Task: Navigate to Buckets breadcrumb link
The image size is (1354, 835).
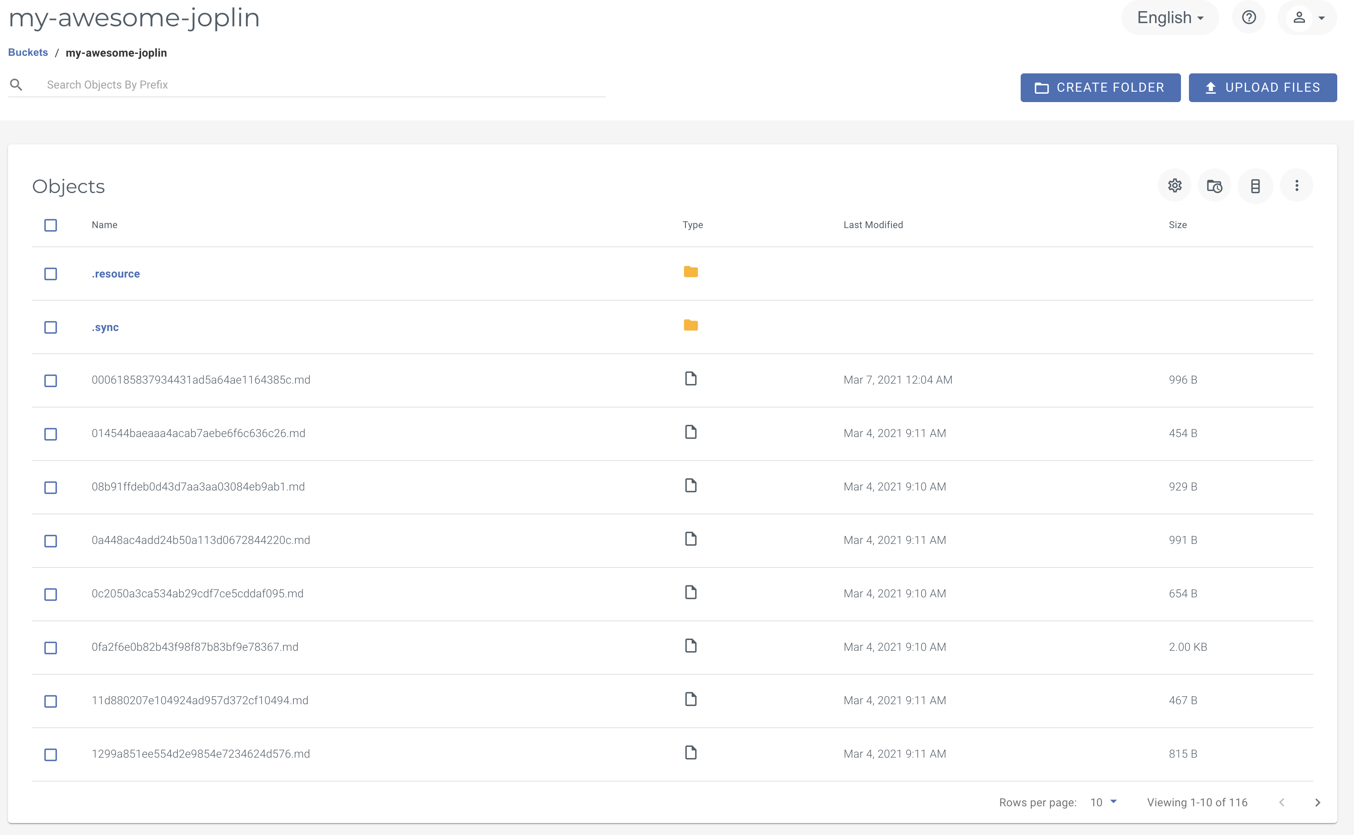Action: tap(28, 53)
